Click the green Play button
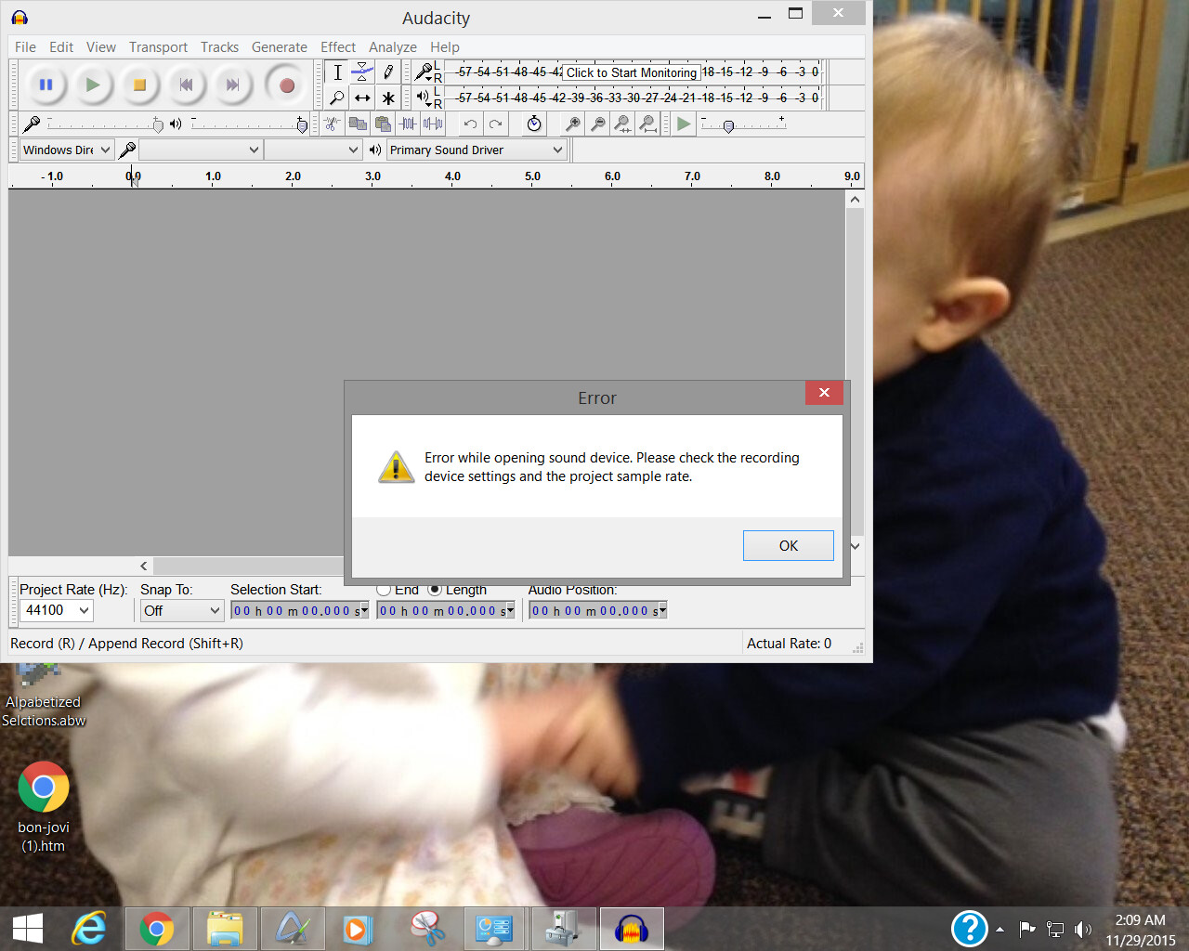1189x951 pixels. pos(92,85)
